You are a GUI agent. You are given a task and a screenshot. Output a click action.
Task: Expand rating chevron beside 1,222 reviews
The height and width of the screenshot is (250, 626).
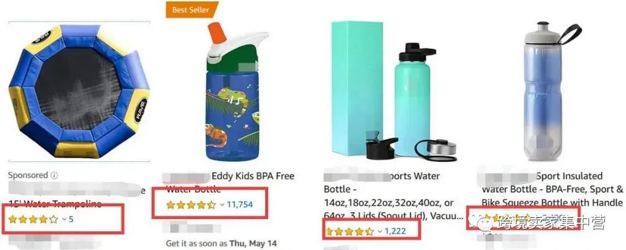380,231
